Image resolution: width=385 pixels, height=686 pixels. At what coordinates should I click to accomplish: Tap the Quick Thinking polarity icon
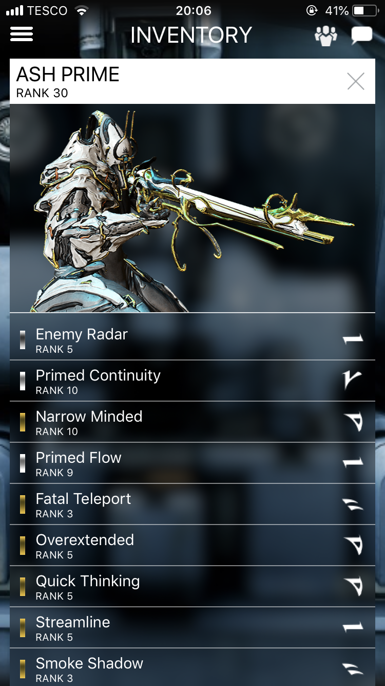click(x=353, y=586)
